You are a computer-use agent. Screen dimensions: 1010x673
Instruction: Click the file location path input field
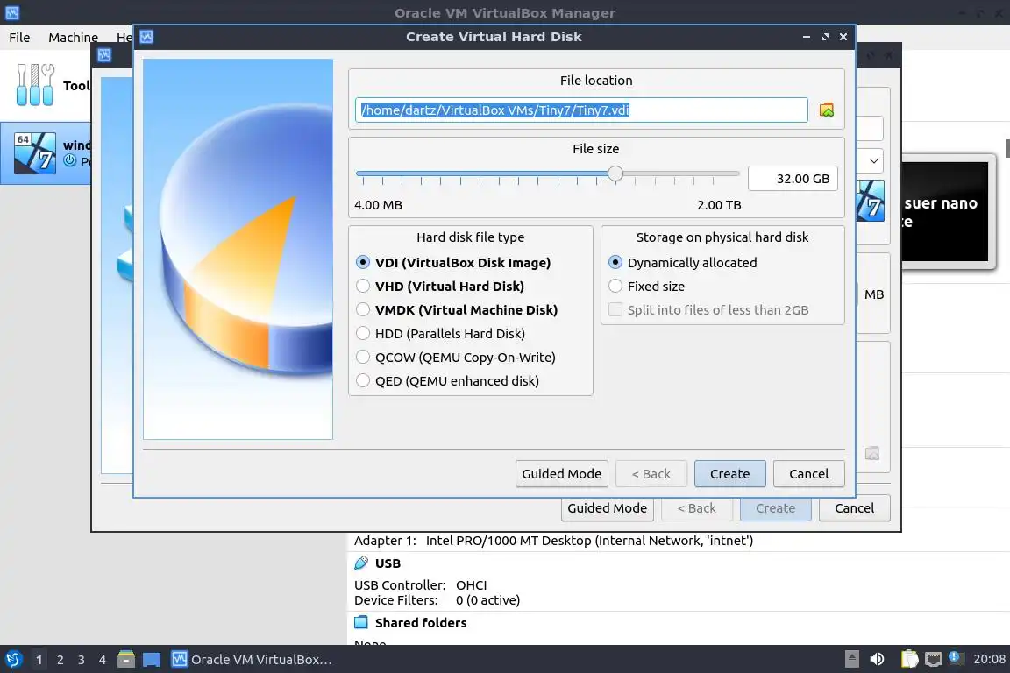581,110
